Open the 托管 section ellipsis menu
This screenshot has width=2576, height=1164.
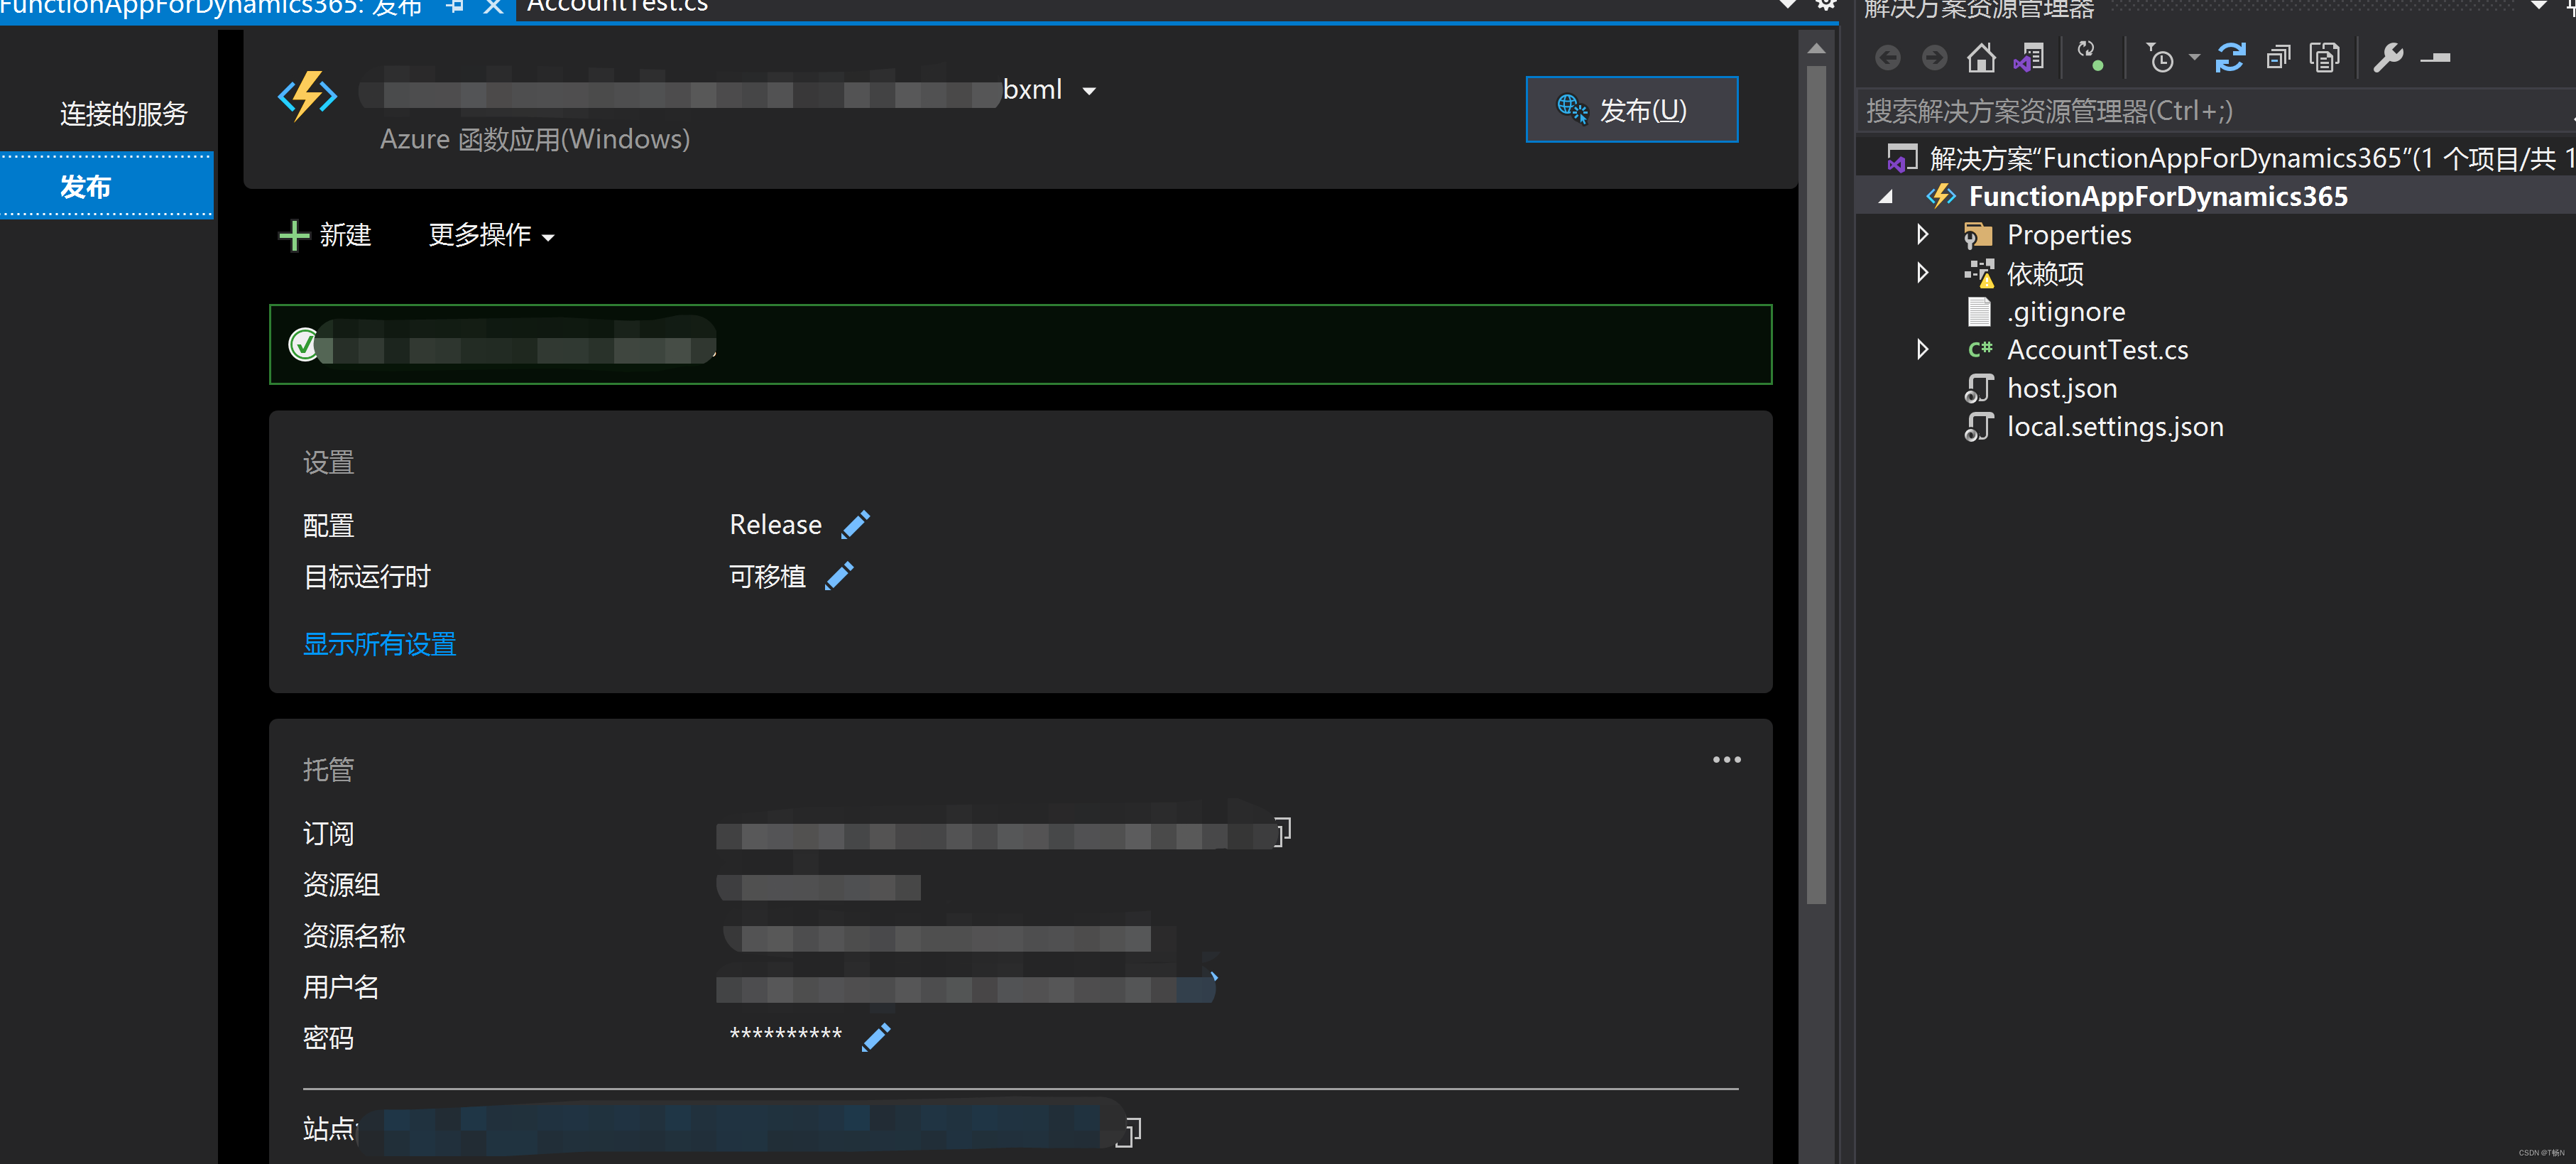click(x=1726, y=760)
